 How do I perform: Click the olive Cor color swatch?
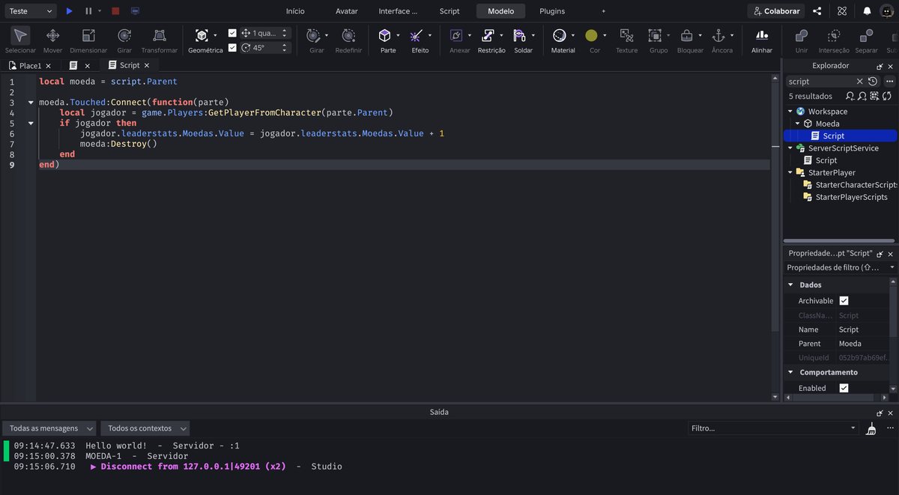(591, 35)
